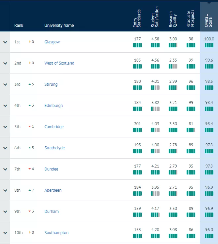Sort by Graduate Prospects column header
Screen dimensions: 218x244
click(191, 18)
